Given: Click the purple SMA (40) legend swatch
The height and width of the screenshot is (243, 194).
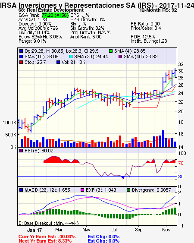Looking at the screenshot, I should (120, 57).
